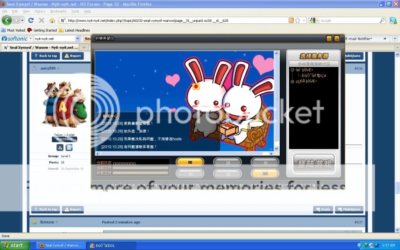Click the Back to top button above awsd99
400x250 pixels.
click(x=46, y=55)
